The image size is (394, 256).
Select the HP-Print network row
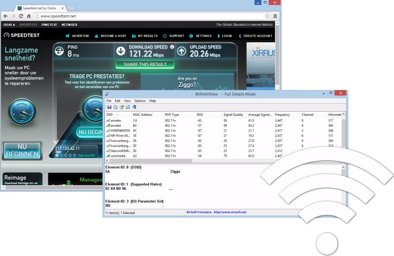(224, 136)
